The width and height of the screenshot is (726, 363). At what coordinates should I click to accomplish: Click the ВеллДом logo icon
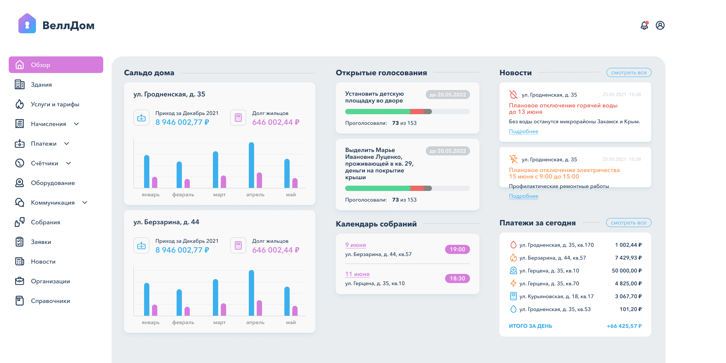click(x=27, y=24)
